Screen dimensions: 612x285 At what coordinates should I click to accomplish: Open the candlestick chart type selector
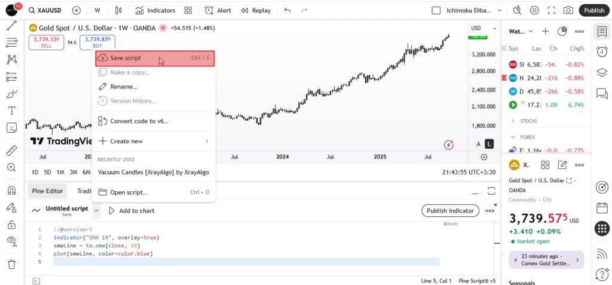118,10
